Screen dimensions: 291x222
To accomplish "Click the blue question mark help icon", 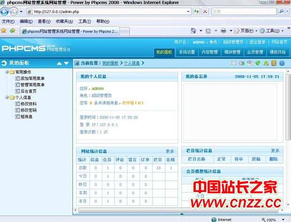I will [x=282, y=63].
